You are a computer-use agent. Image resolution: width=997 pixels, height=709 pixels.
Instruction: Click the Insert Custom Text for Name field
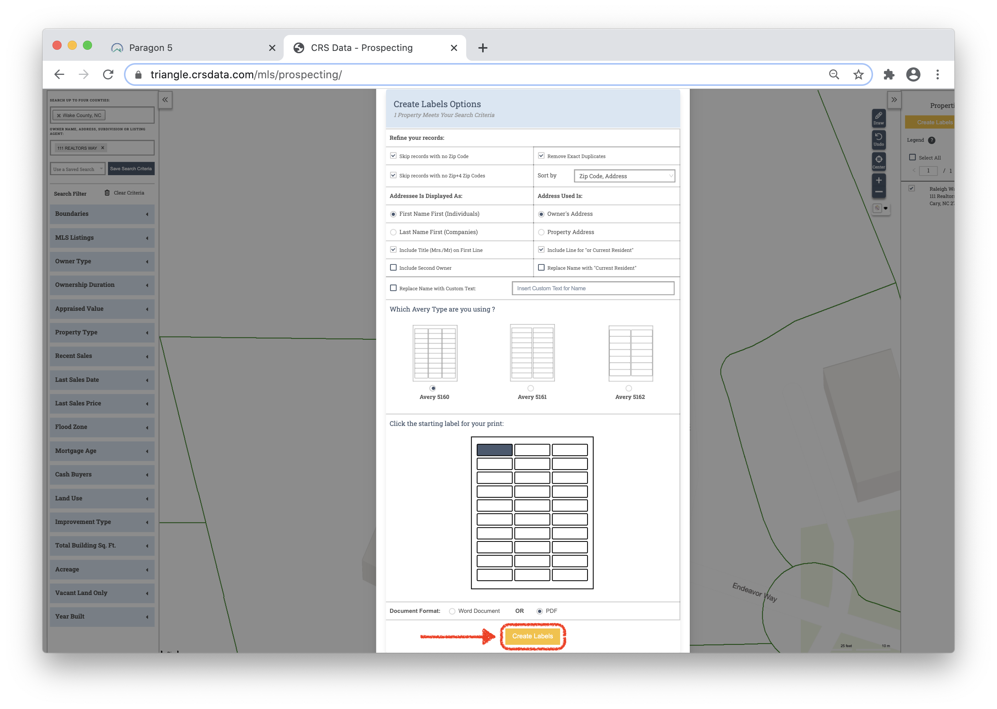tap(593, 288)
